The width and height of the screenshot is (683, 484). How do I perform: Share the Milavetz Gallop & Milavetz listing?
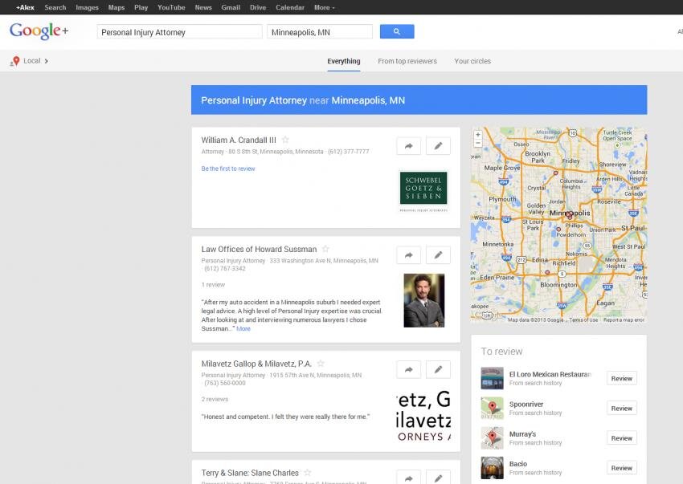click(x=408, y=369)
